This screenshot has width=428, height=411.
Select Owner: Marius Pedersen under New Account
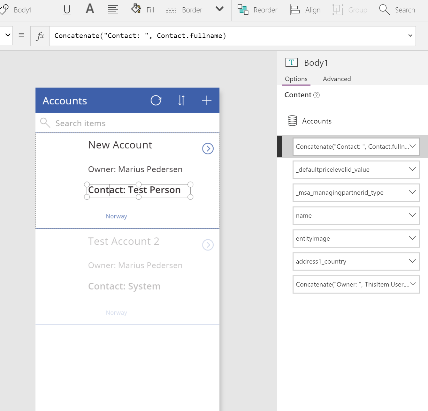click(x=135, y=169)
